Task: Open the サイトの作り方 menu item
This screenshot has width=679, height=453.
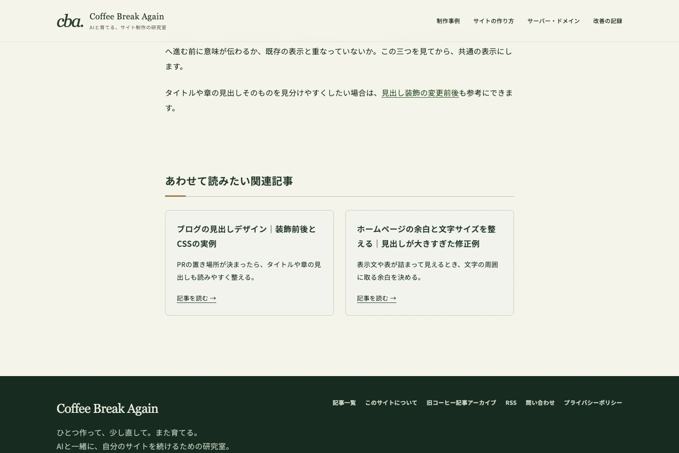Action: coord(493,21)
